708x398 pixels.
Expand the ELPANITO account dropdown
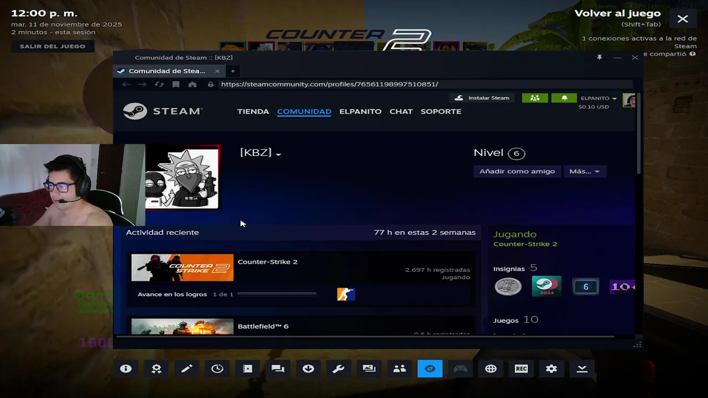point(598,98)
